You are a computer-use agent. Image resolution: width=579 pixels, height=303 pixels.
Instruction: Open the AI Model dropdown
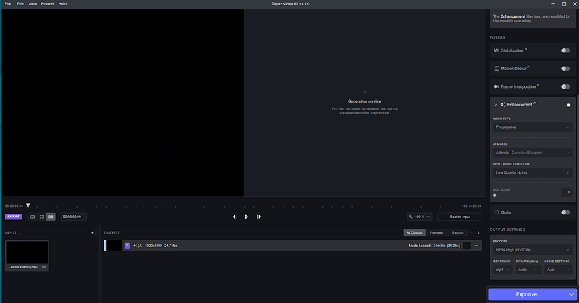click(532, 153)
